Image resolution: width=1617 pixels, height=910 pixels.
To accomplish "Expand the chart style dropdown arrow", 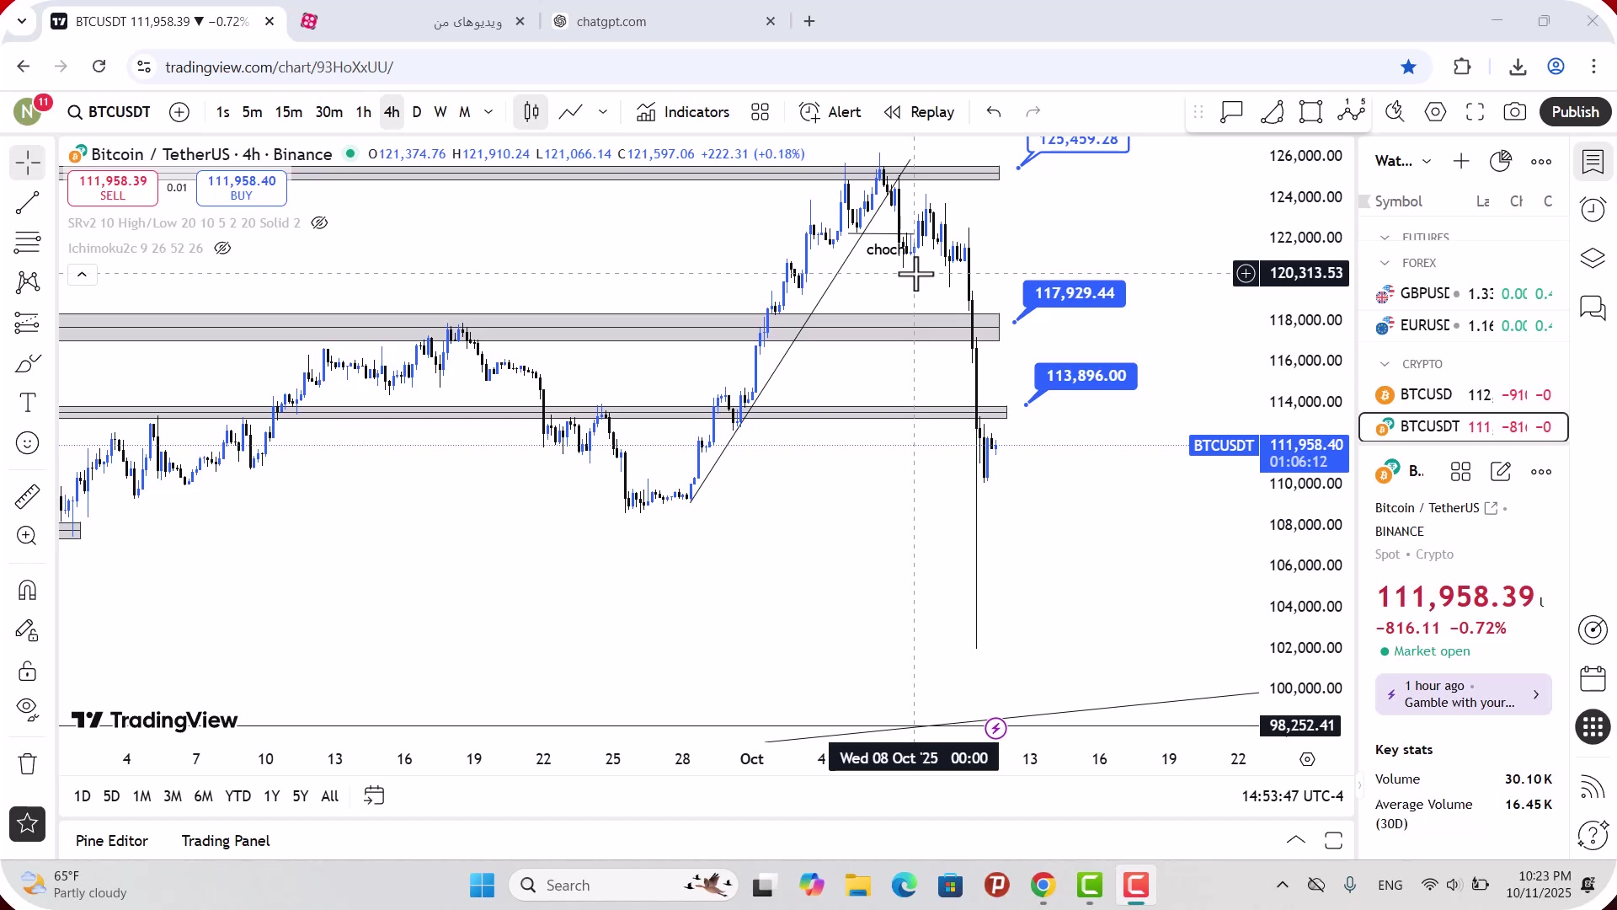I will pyautogui.click(x=603, y=112).
